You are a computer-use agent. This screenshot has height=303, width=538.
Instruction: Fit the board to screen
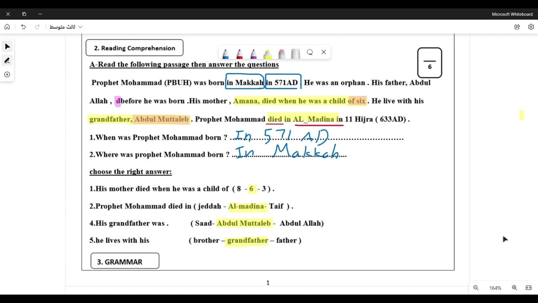coord(529,288)
